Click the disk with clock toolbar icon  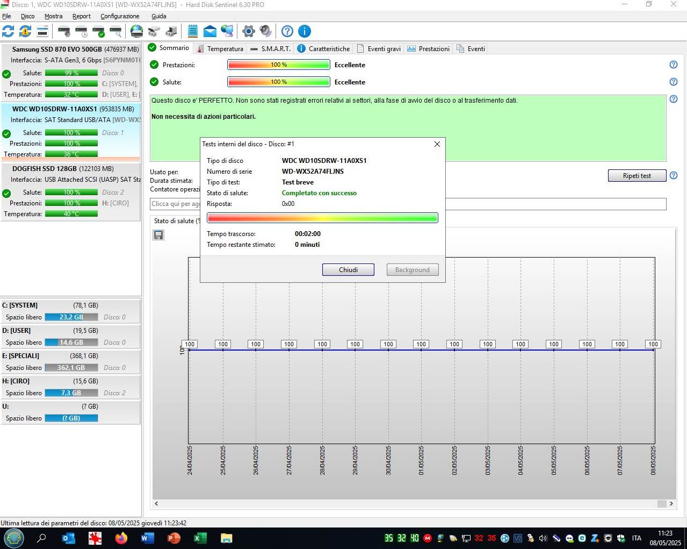click(x=81, y=31)
